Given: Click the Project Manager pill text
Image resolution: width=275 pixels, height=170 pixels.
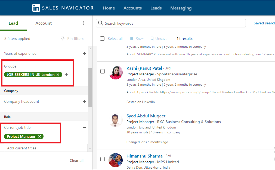Looking at the screenshot, I should pos(21,136).
